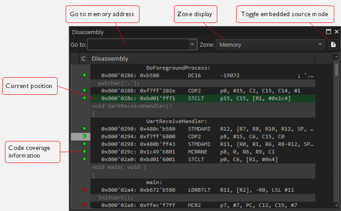Viewport: 341px width, 211px height.
Task: Select instruction MCR2 p7 line
Action: click(x=203, y=205)
